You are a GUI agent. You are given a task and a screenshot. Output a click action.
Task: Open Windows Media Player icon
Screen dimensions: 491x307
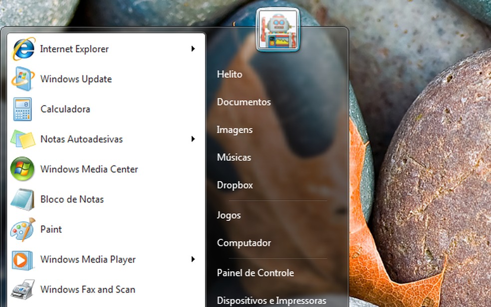coord(22,260)
